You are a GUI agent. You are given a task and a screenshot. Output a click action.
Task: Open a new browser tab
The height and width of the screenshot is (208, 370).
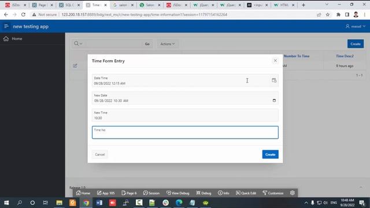[304, 5]
